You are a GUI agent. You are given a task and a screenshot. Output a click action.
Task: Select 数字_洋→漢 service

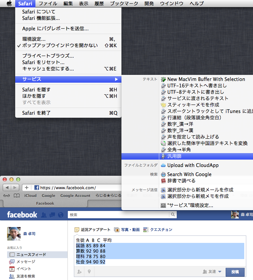click(x=206, y=131)
